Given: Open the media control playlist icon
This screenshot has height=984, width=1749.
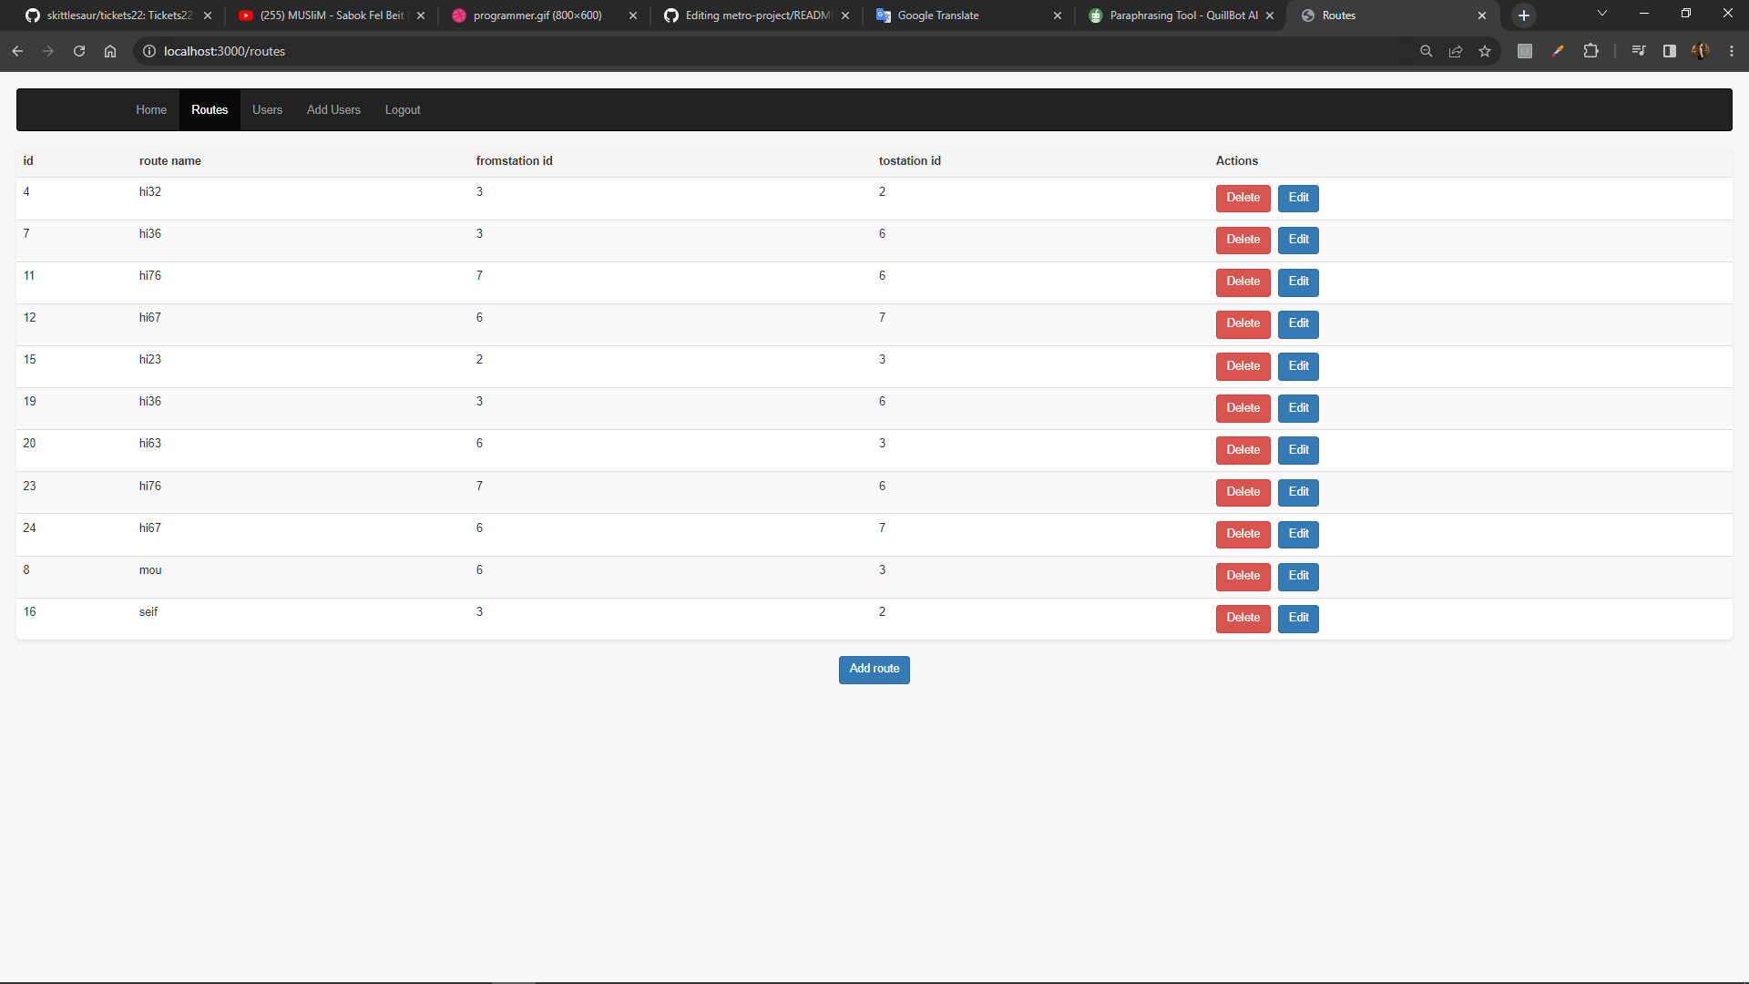Looking at the screenshot, I should pyautogui.click(x=1638, y=51).
